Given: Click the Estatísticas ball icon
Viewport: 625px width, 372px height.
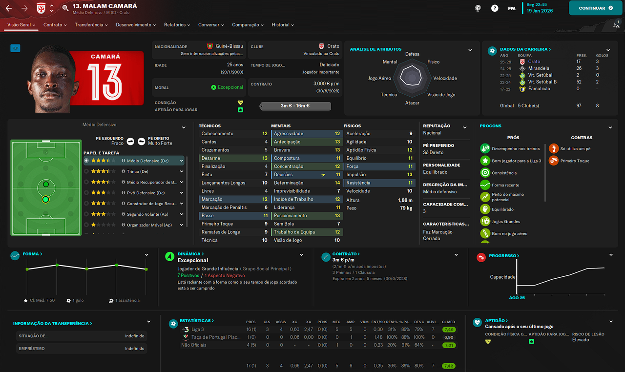Looking at the screenshot, I should (x=173, y=323).
